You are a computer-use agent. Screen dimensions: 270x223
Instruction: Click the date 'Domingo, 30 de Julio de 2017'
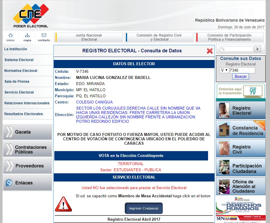[241, 27]
